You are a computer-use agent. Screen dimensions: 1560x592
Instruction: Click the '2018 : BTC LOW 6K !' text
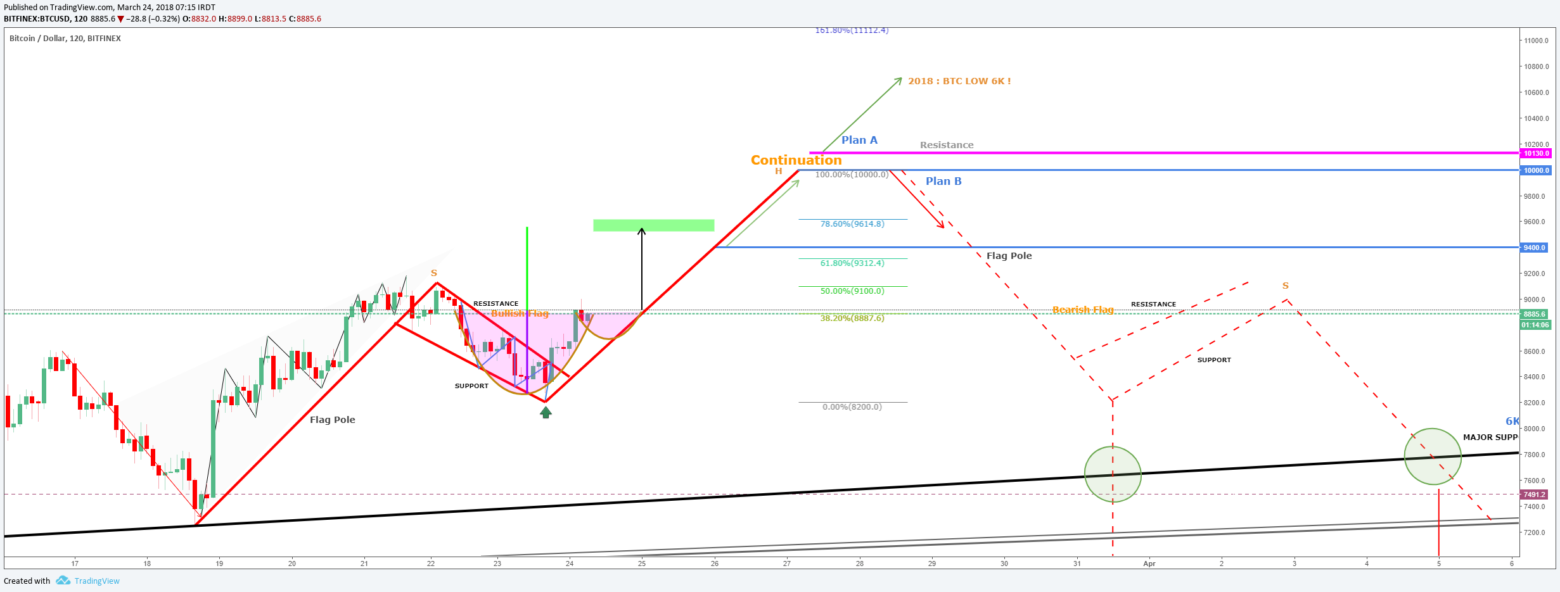(x=959, y=81)
